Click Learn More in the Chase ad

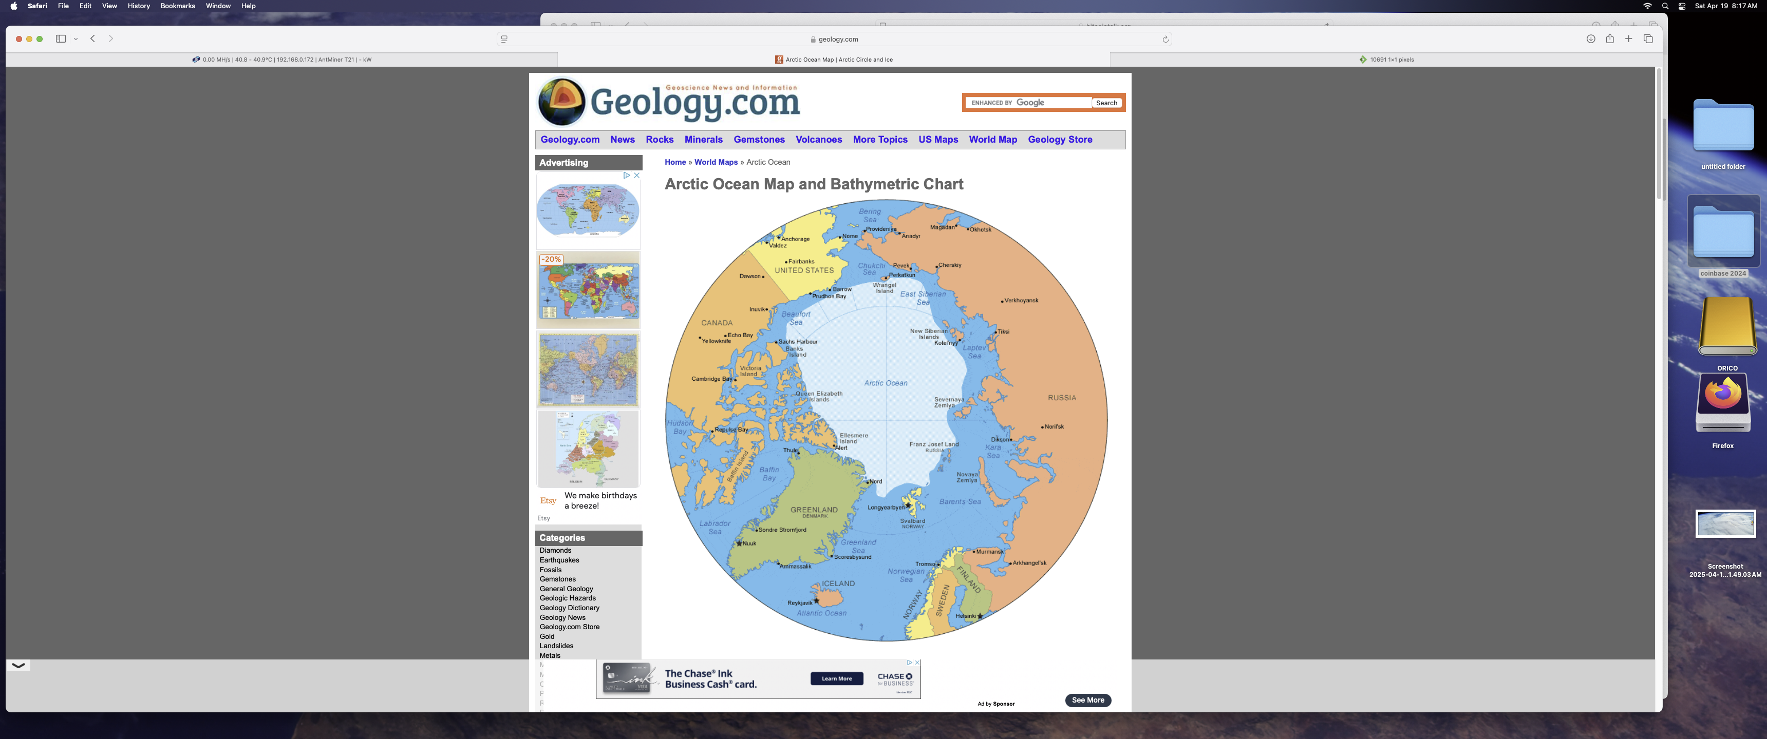point(837,678)
